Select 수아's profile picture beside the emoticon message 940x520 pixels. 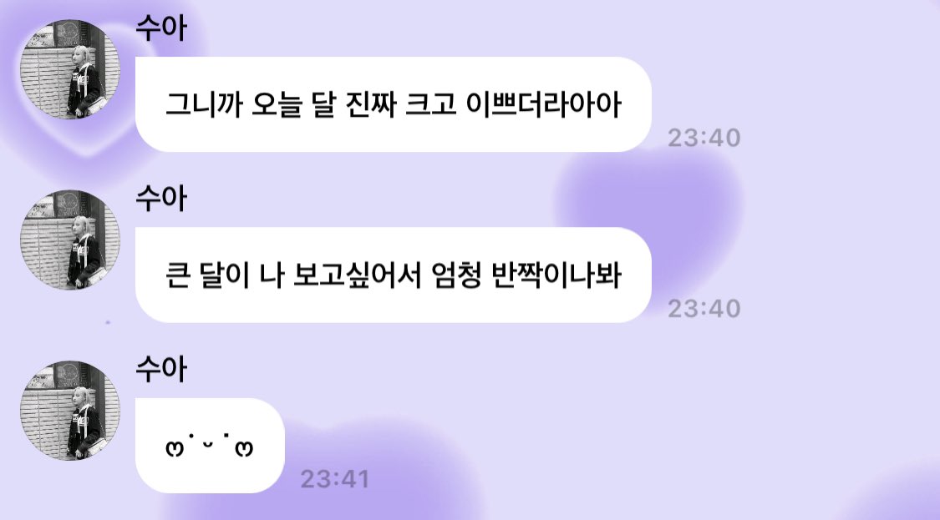click(70, 411)
